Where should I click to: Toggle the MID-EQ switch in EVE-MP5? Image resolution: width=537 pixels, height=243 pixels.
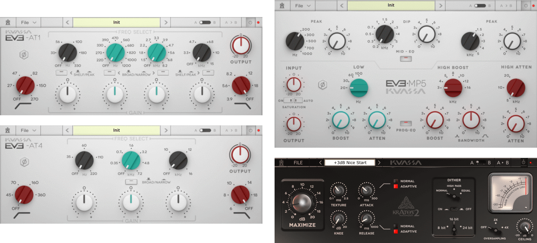[x=406, y=59]
